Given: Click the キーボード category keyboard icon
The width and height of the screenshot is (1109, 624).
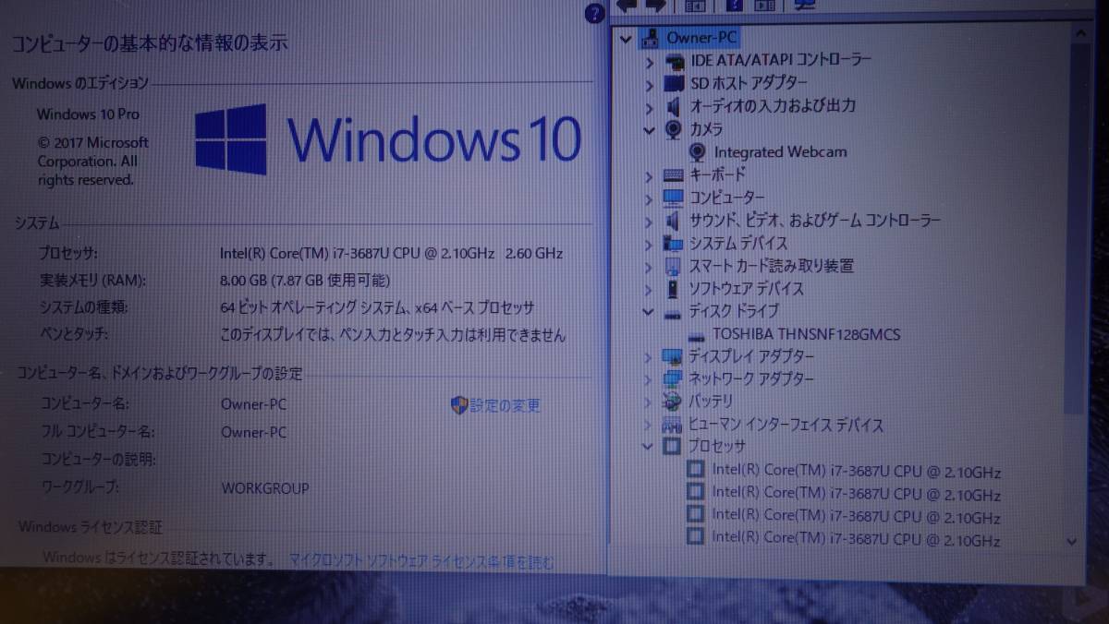Looking at the screenshot, I should point(674,174).
